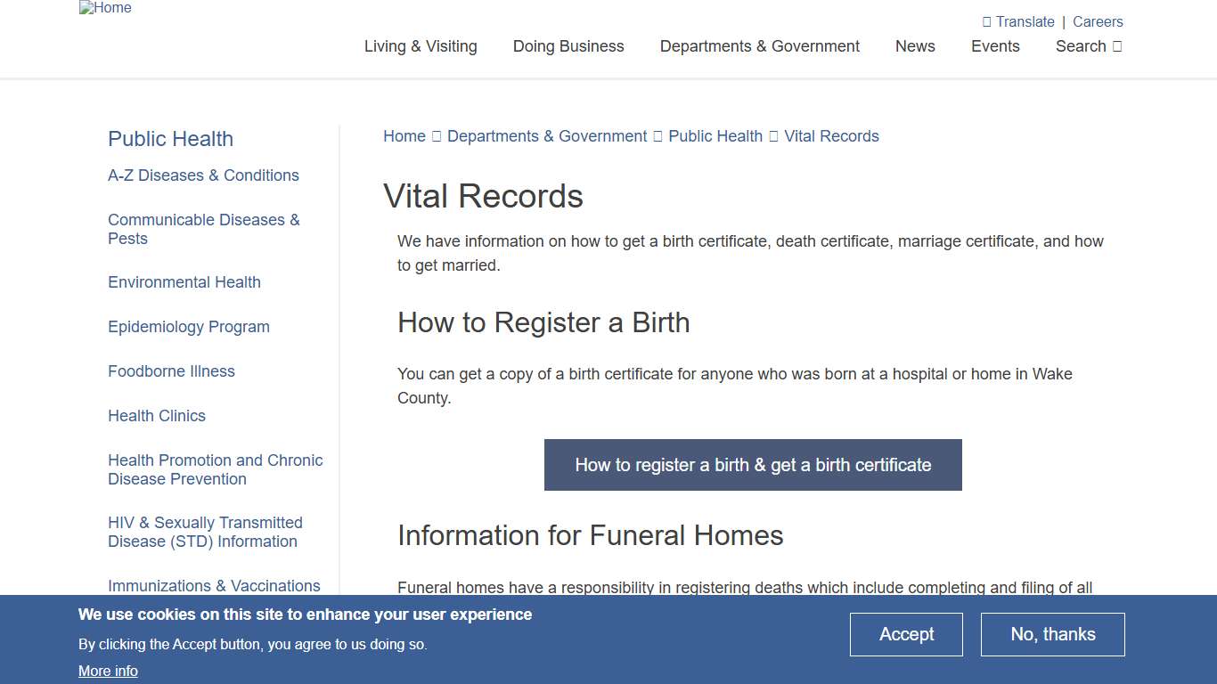
Task: Select the Search dropdown in main navigation
Action: tap(1088, 46)
